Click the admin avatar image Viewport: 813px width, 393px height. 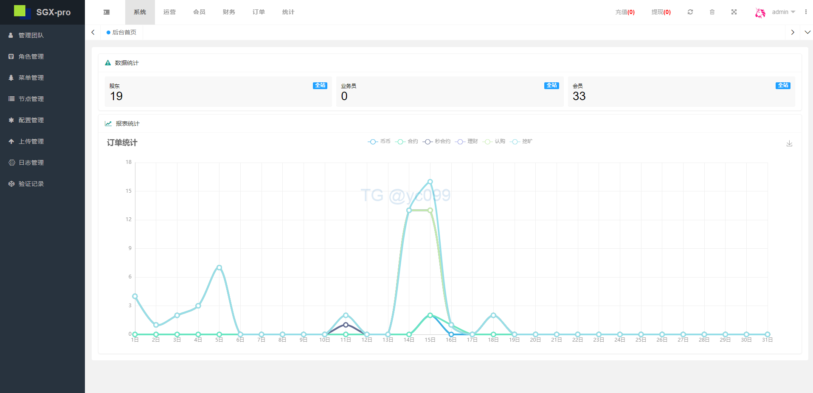point(760,13)
